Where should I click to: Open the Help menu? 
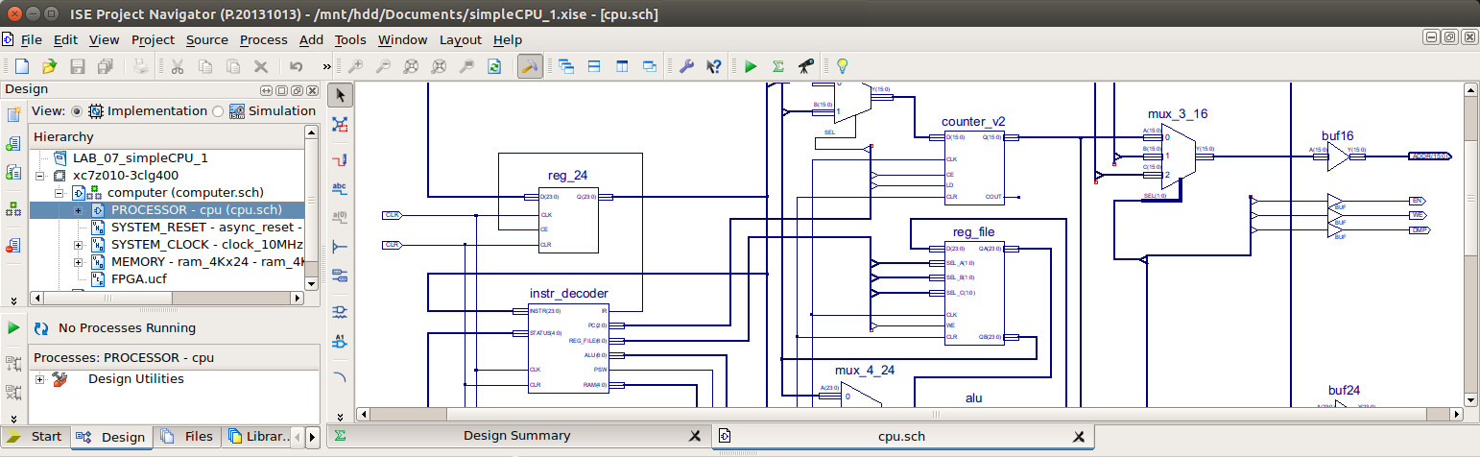tap(508, 39)
